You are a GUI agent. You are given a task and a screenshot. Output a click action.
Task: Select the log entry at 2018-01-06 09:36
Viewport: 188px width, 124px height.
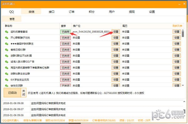(x=92, y=115)
